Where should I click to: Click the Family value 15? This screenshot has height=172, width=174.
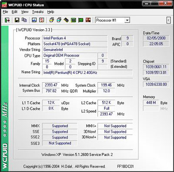pyautogui.click(x=47, y=61)
